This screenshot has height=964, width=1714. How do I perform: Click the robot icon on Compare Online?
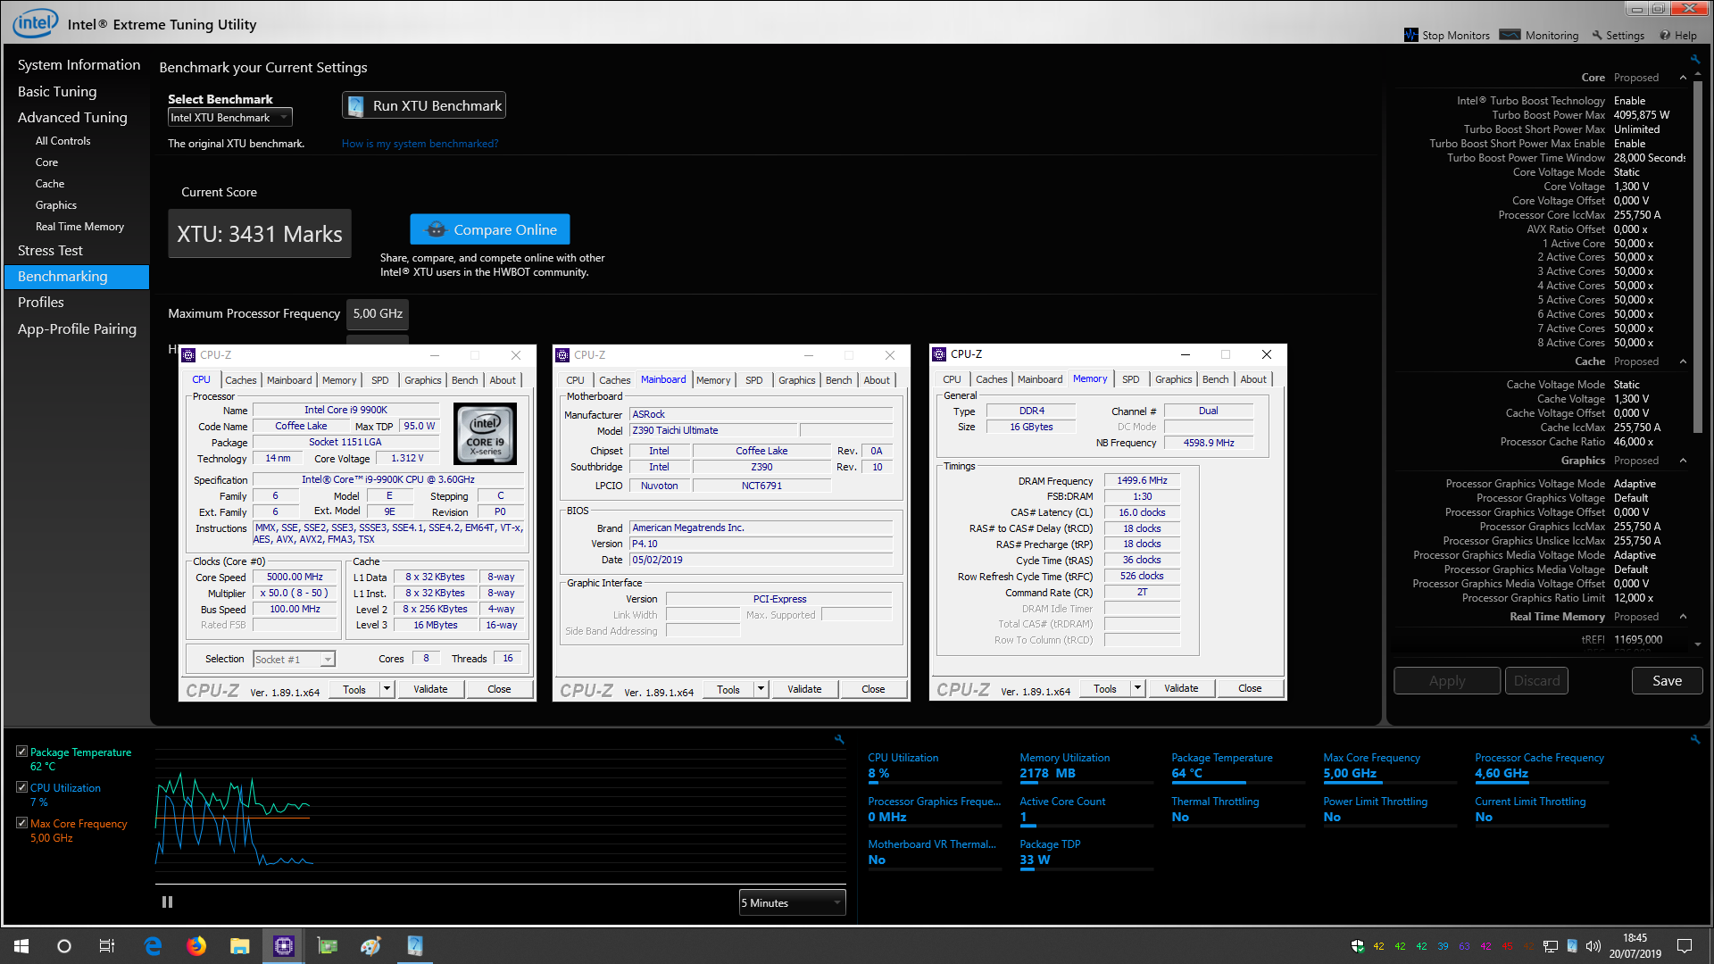[x=436, y=229]
